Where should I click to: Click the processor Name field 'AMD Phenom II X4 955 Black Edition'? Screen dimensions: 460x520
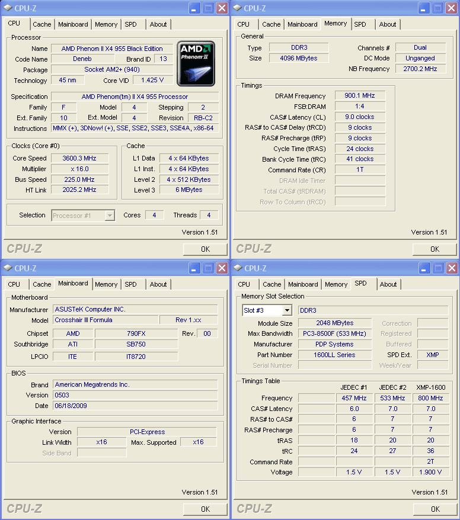point(112,49)
